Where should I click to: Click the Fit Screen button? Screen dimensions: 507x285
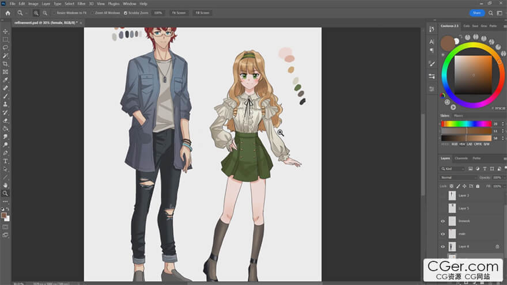pyautogui.click(x=179, y=13)
